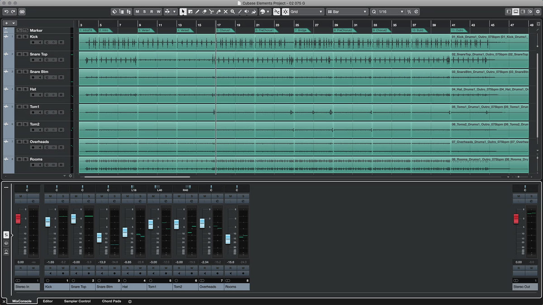
Task: Click the Range Selection tool
Action: 190,12
